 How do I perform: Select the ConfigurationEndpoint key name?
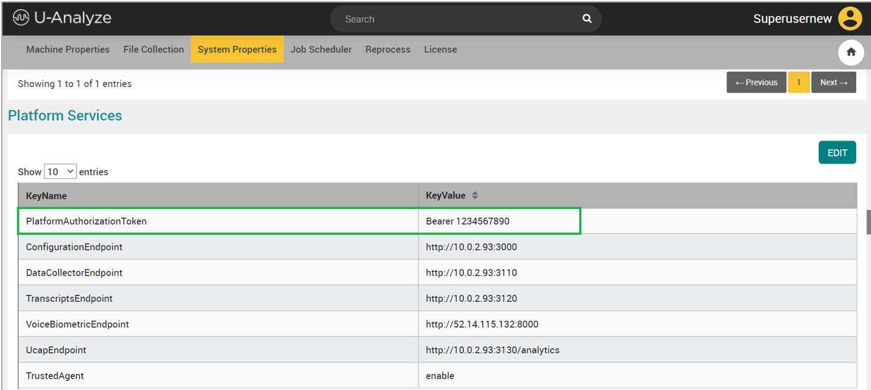74,247
